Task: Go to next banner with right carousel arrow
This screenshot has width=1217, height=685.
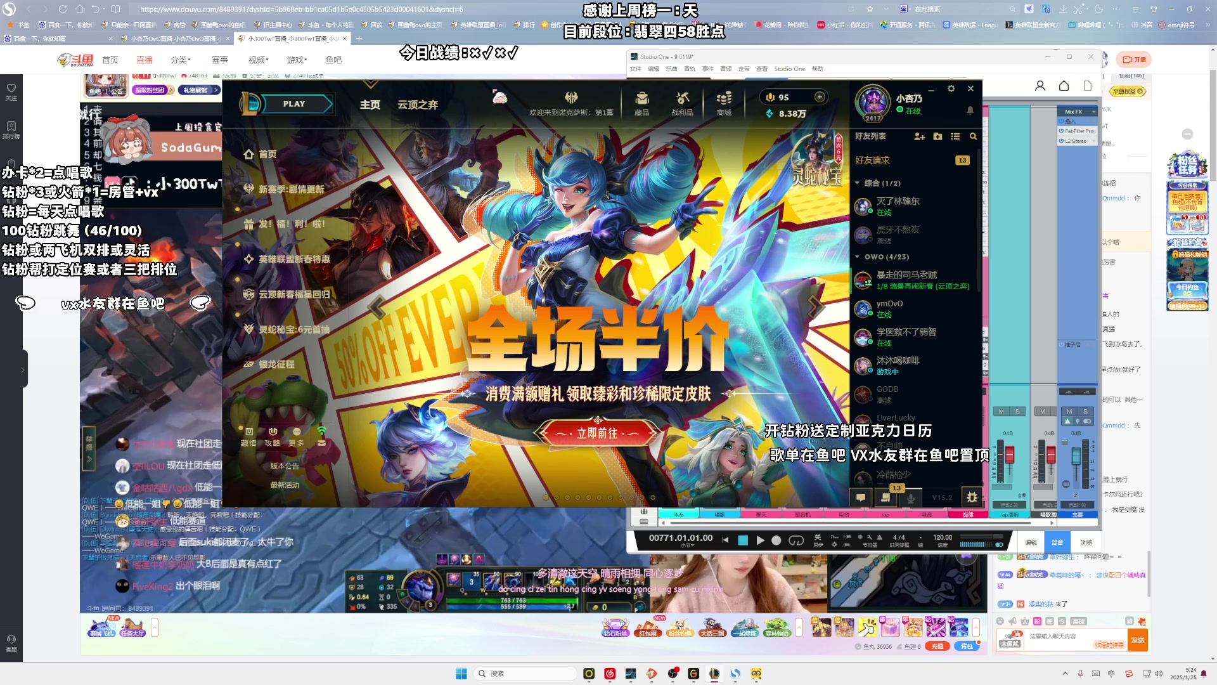Action: 816,307
